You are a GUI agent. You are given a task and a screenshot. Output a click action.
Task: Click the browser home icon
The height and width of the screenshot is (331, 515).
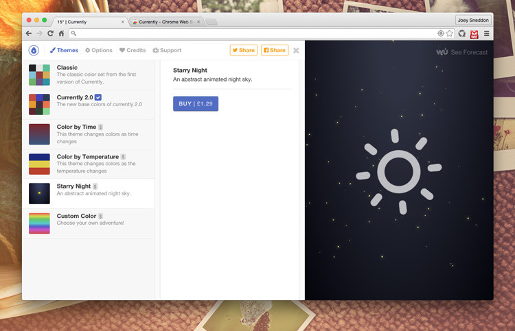(61, 33)
